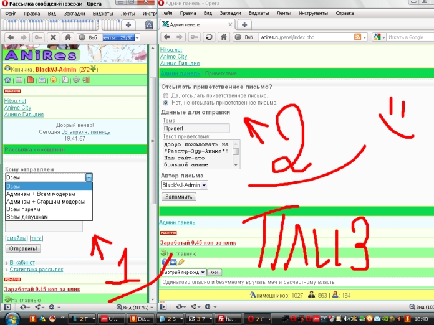The image size is (434, 325).
Task: Open В кабинет link
Action: tap(22, 263)
